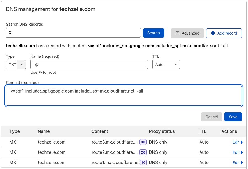
Task: Click the 'TTL' label above the Auto dropdown
Action: pyautogui.click(x=156, y=56)
